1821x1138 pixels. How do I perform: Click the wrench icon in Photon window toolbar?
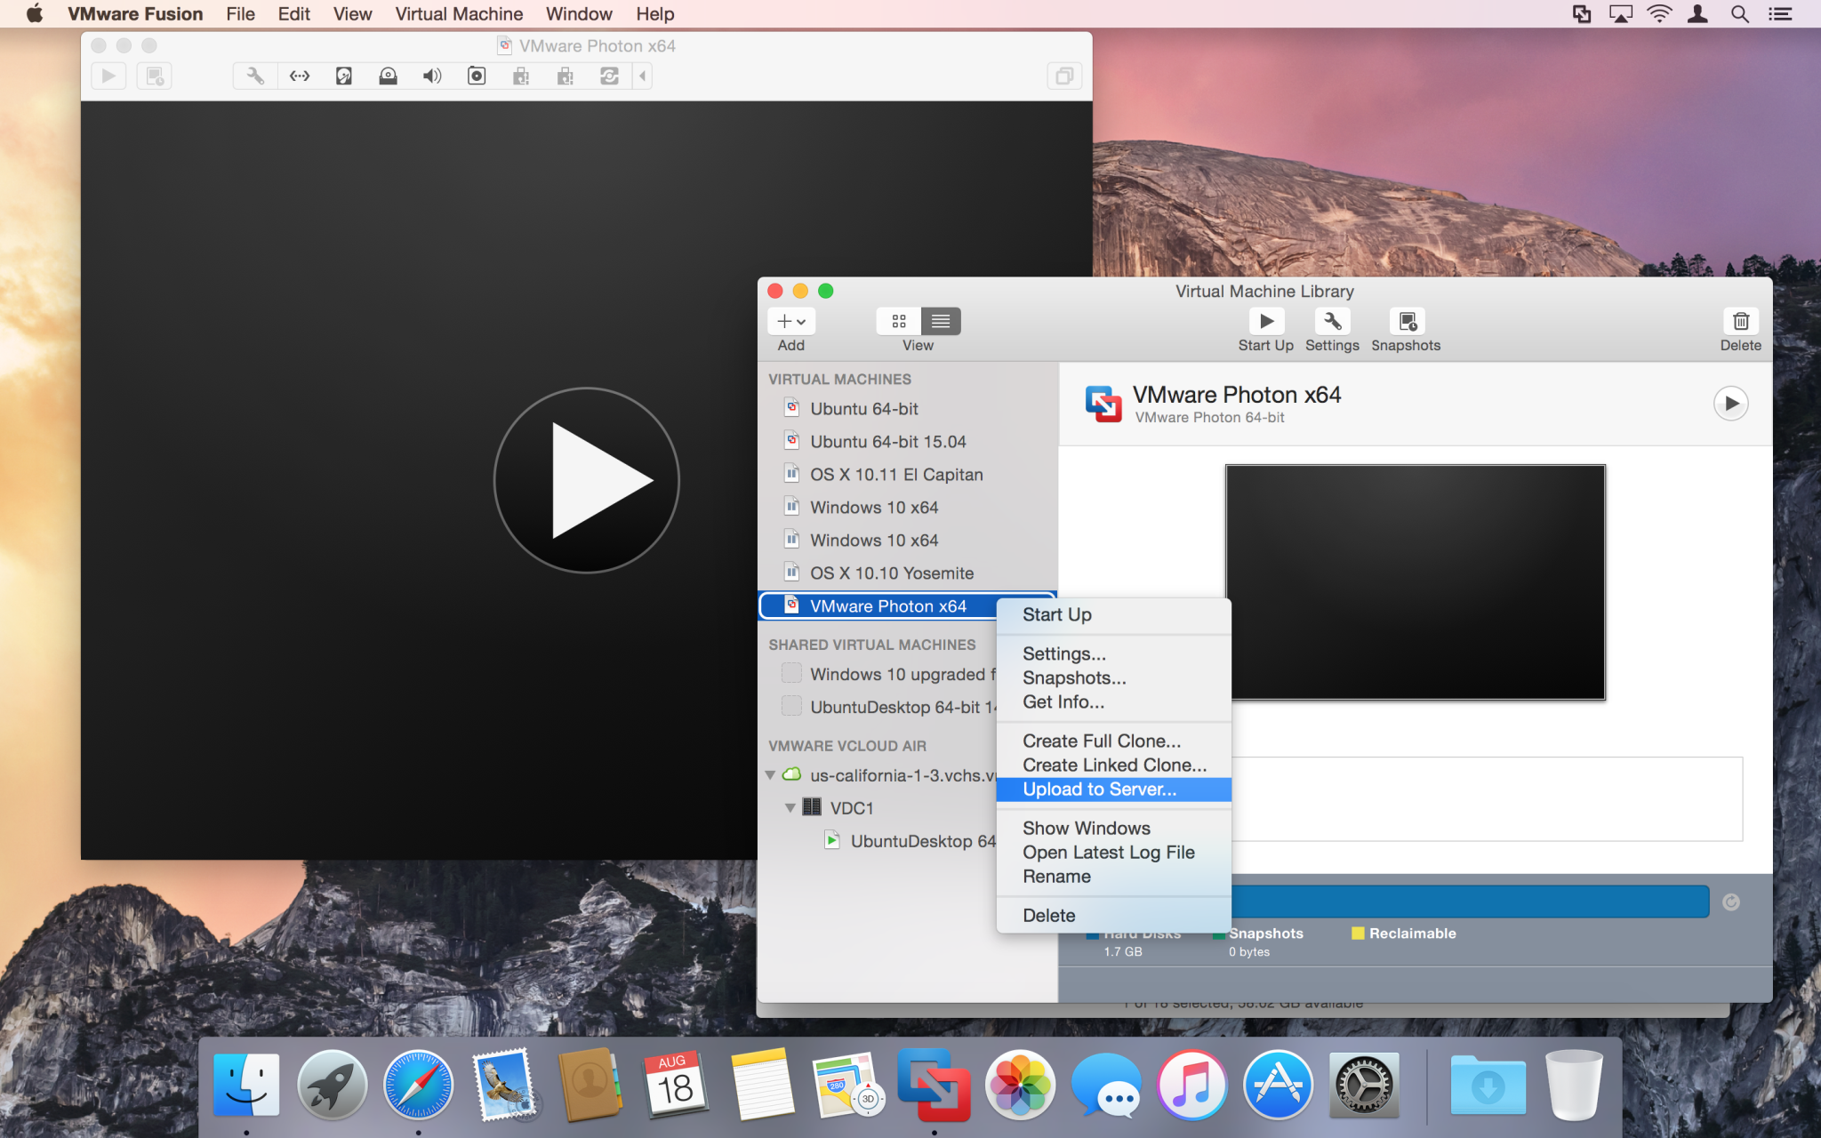[x=255, y=76]
